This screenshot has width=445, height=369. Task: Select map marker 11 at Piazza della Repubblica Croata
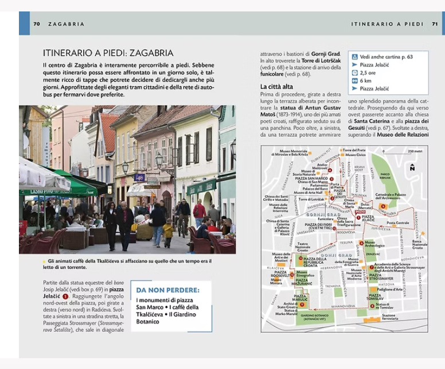[300, 258]
